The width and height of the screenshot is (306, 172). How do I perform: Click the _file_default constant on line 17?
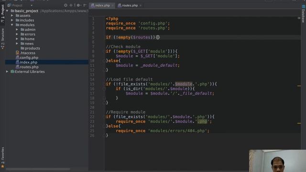tap(196, 94)
